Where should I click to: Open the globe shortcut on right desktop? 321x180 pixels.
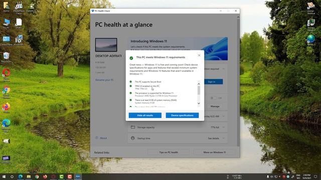pos(311,40)
